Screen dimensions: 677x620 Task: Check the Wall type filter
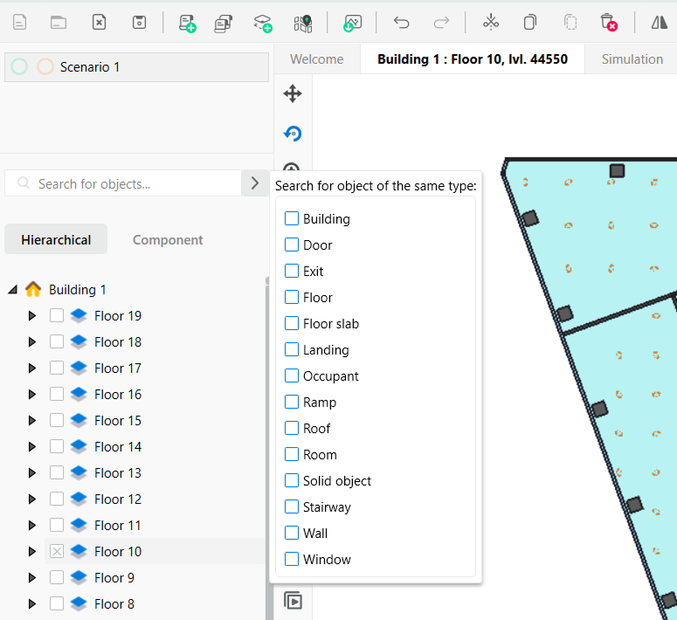click(292, 533)
